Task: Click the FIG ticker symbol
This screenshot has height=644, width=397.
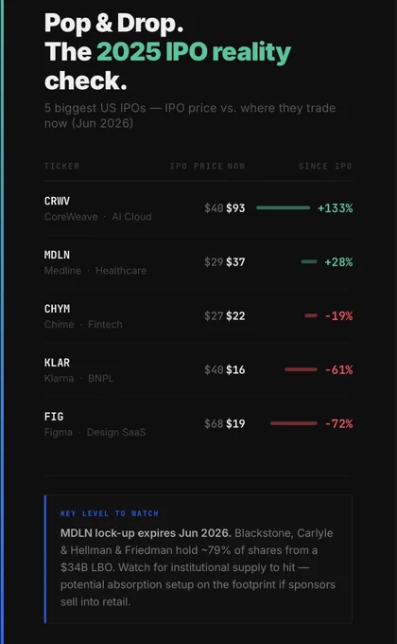Action: pyautogui.click(x=54, y=417)
